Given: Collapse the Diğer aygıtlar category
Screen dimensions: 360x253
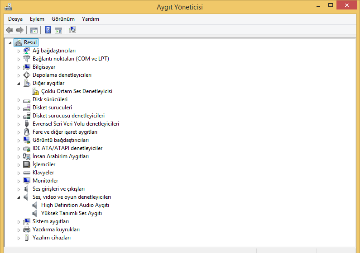Looking at the screenshot, I should click(19, 84).
